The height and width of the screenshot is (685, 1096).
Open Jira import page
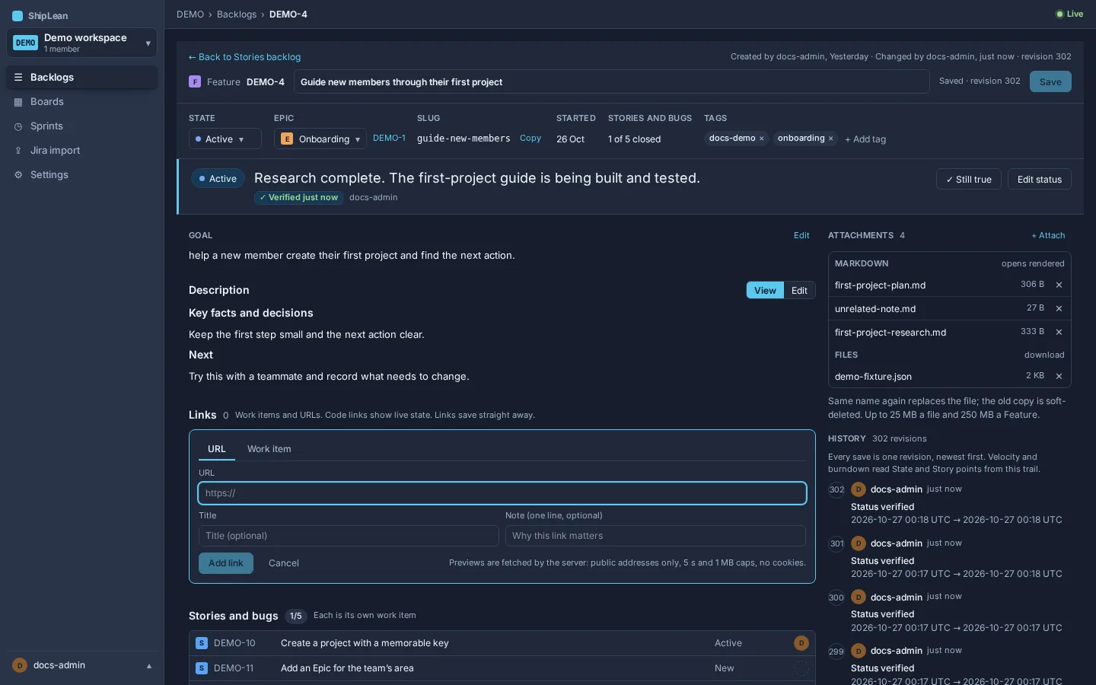(x=82, y=151)
